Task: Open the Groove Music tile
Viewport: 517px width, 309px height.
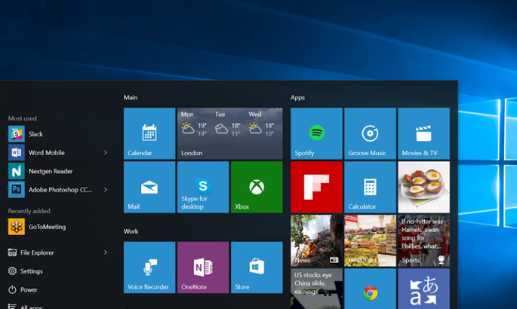Action: (x=371, y=133)
